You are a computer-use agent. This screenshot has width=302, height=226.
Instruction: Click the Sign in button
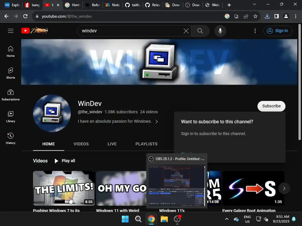click(278, 31)
